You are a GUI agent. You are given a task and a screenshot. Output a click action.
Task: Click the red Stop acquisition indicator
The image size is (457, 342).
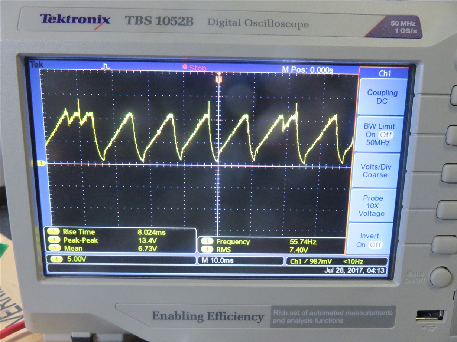click(x=194, y=68)
